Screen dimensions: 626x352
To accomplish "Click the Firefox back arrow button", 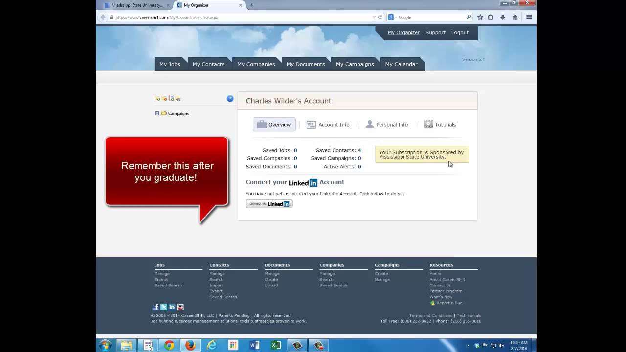I will coord(103,17).
